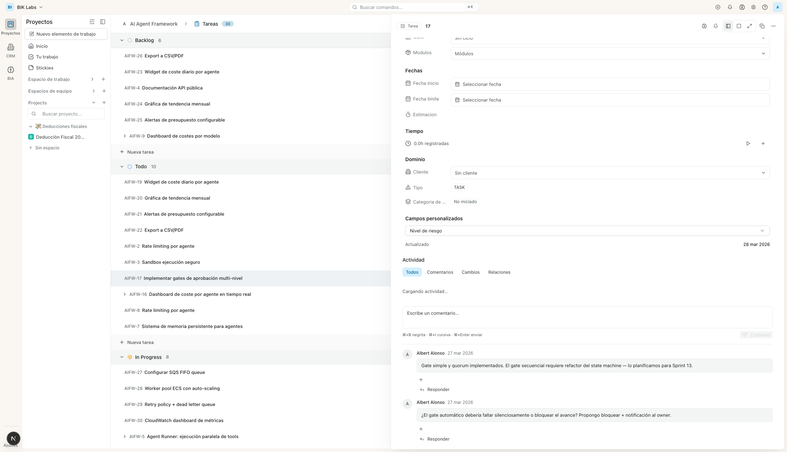Switch to side panel layout view
This screenshot has width=787, height=452.
coord(728,26)
